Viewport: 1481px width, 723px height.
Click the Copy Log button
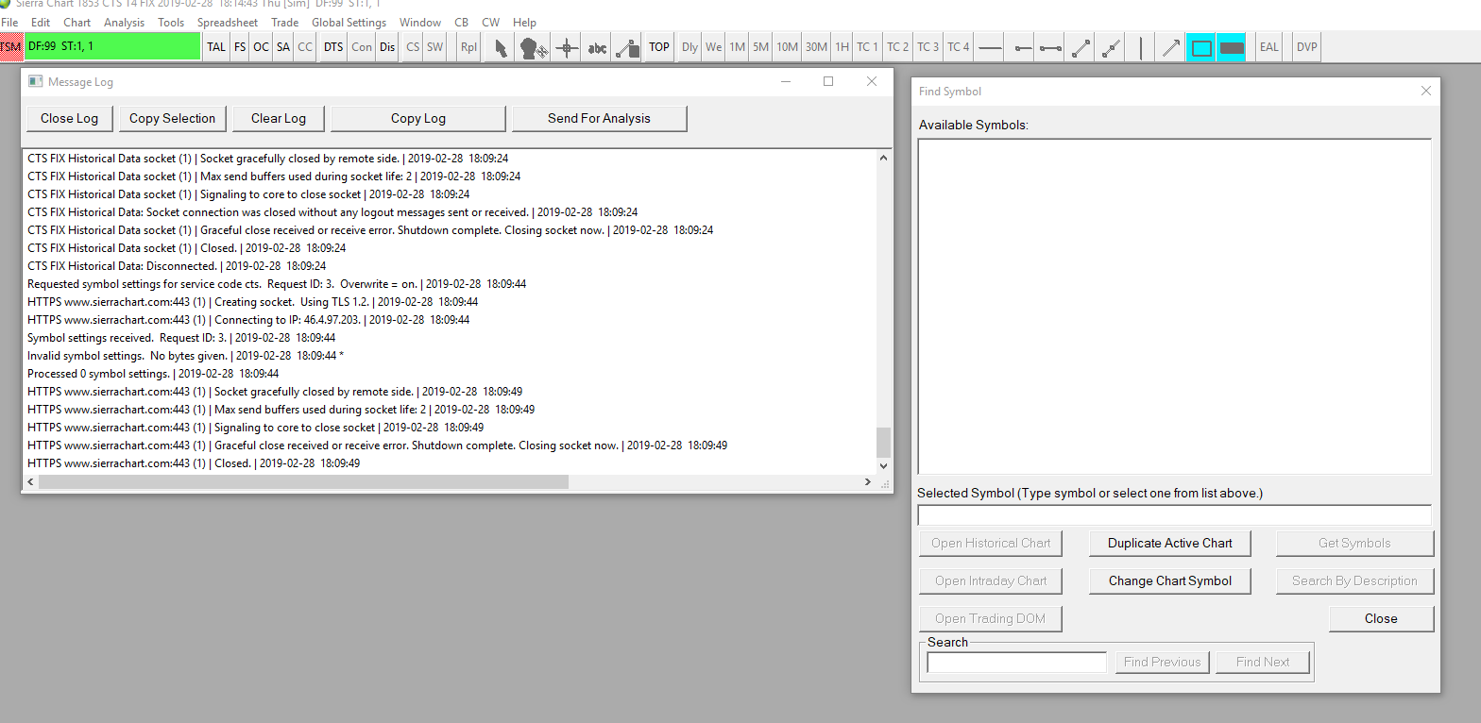point(418,118)
